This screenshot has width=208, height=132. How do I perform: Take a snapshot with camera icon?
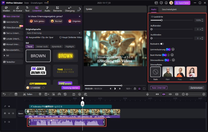[135, 89]
